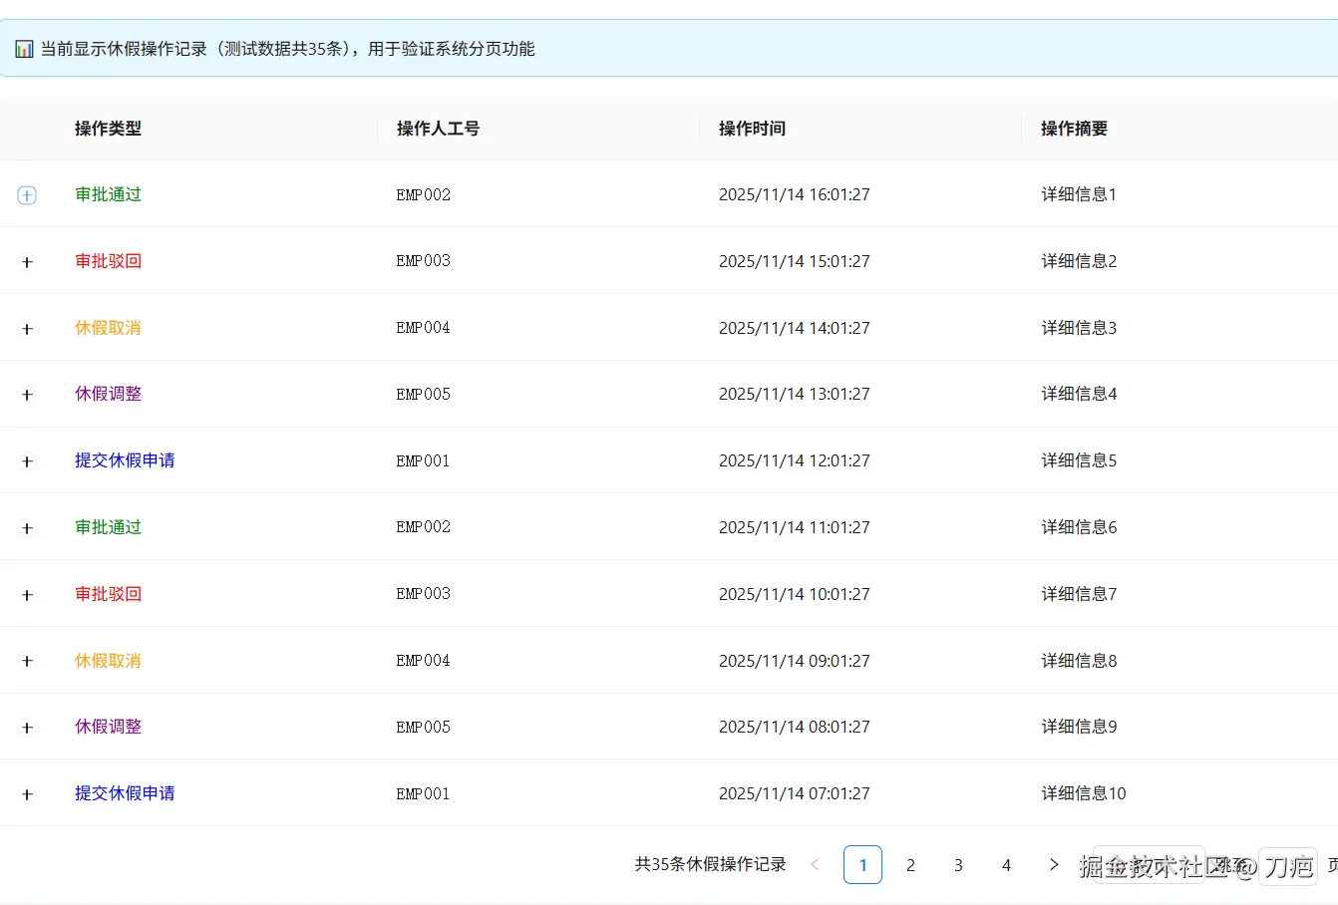This screenshot has height=905, width=1338.
Task: Click the 详细信息1 summary cell
Action: (x=1079, y=194)
